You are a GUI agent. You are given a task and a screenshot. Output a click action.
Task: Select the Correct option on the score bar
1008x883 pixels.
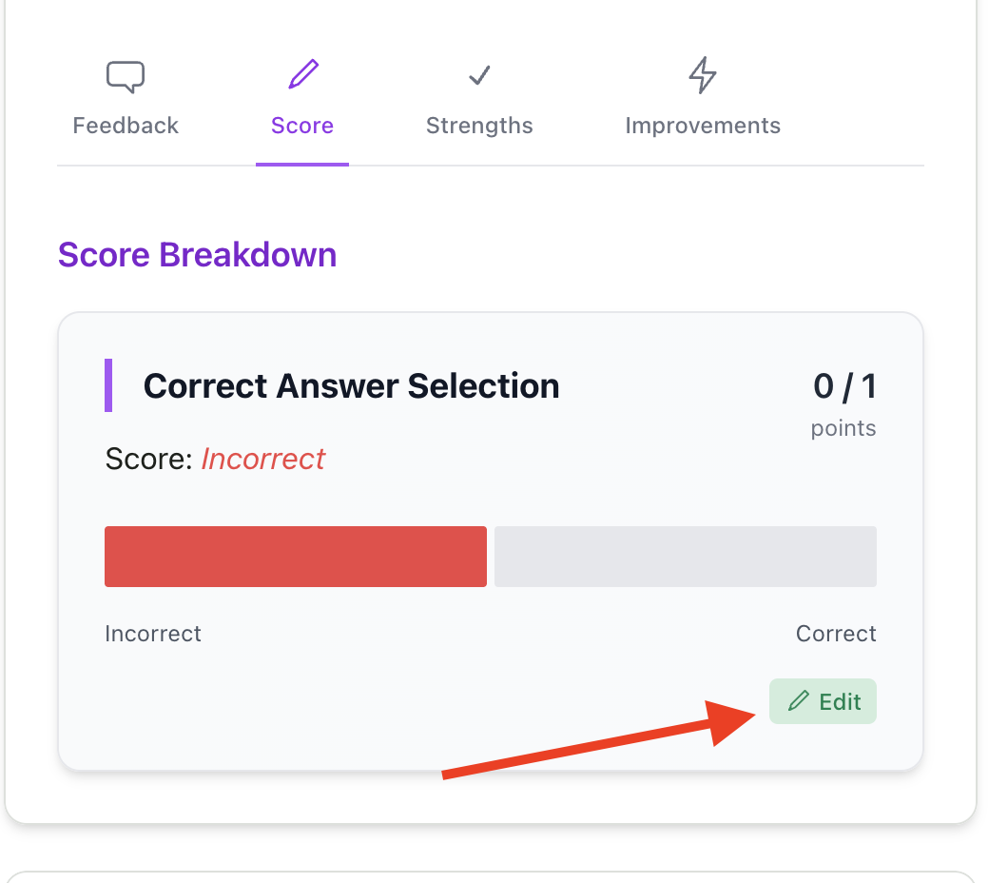835,633
